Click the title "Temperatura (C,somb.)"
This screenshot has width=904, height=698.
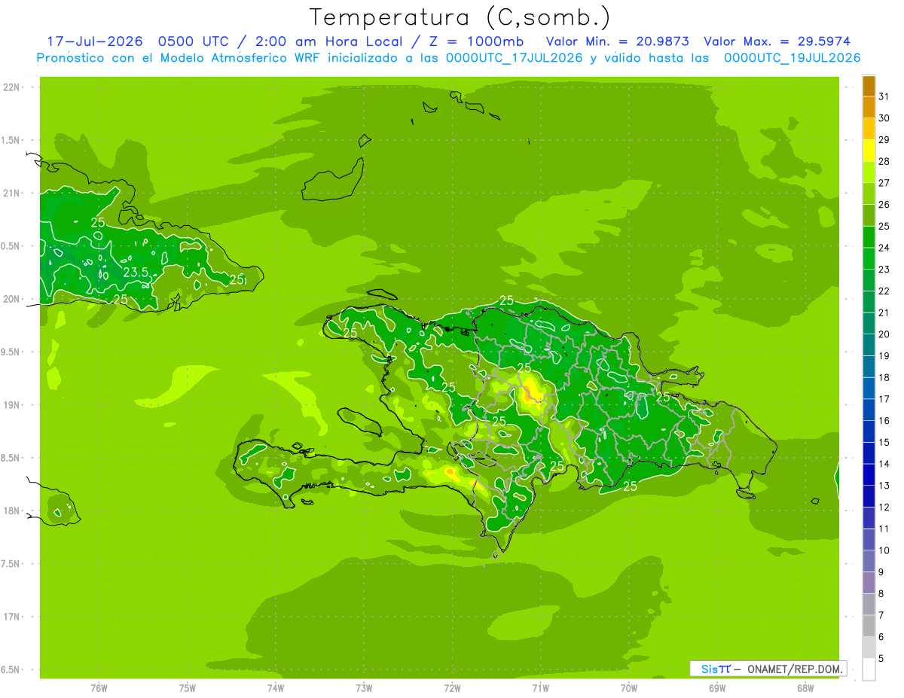pyautogui.click(x=460, y=17)
